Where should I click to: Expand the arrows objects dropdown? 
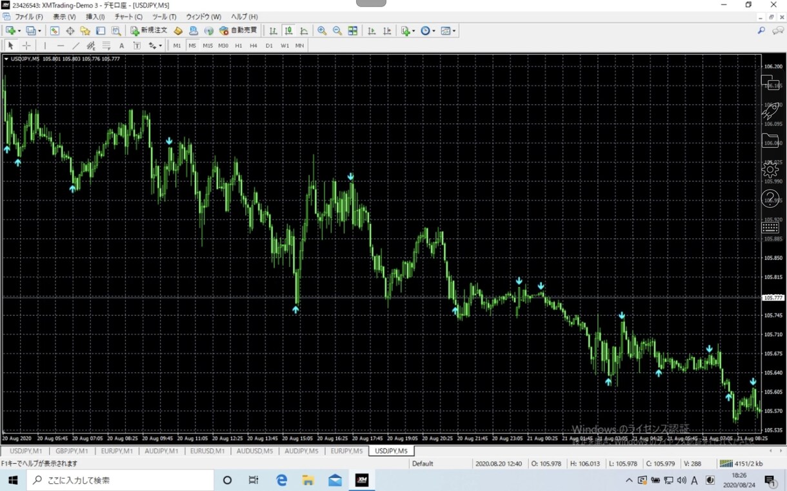(x=160, y=46)
